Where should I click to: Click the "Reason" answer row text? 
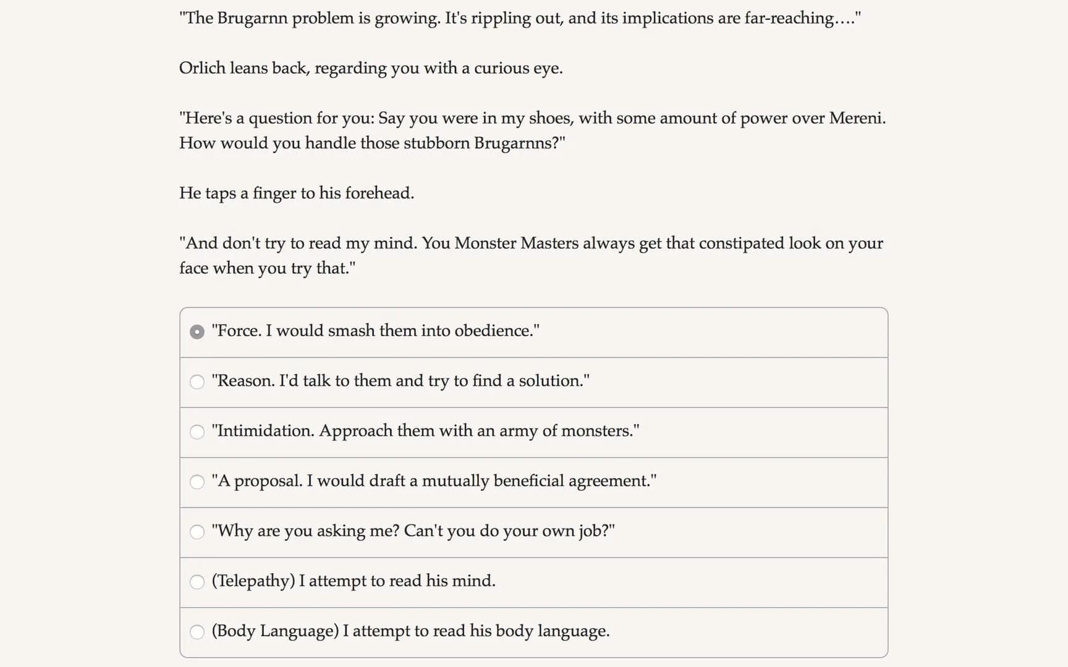400,381
